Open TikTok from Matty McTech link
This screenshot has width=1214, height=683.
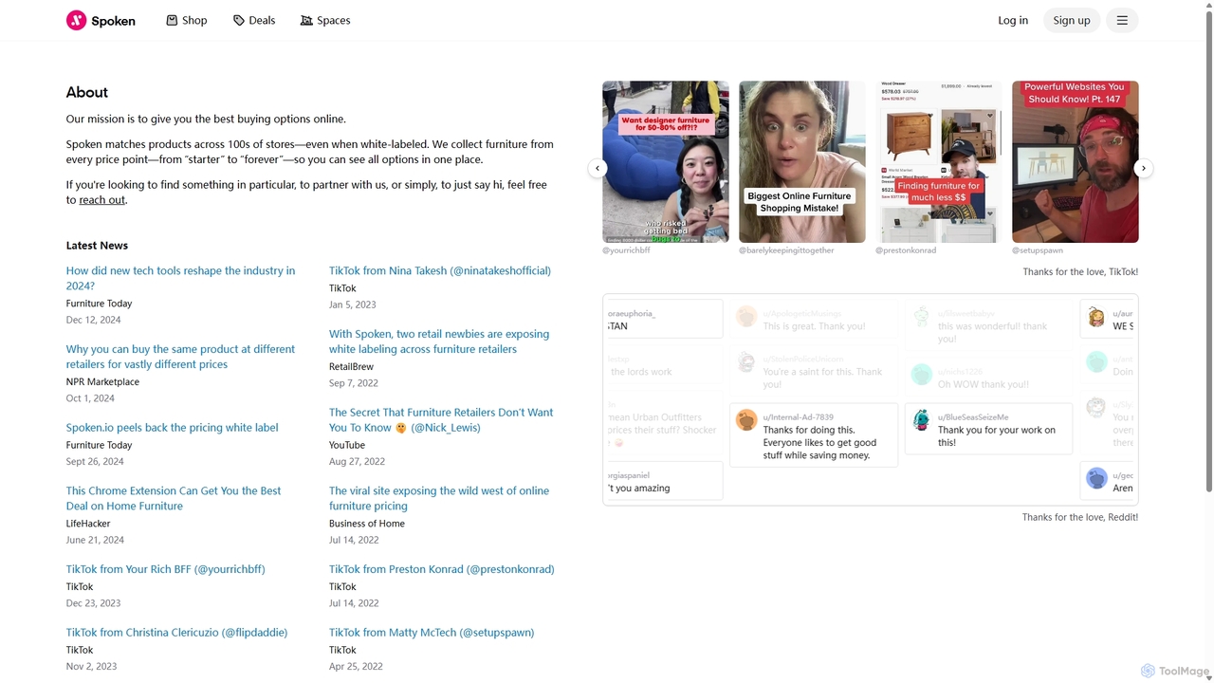click(432, 633)
